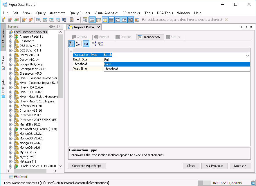This screenshot has width=256, height=186.
Task: Click the server icon with red minus
Action: coord(10,20)
